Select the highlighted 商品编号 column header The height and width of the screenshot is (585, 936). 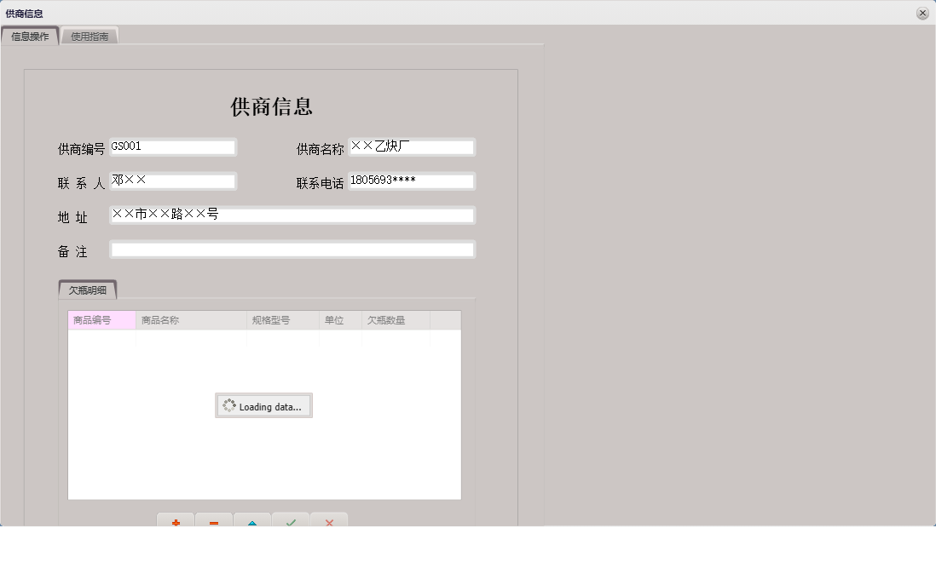101,319
